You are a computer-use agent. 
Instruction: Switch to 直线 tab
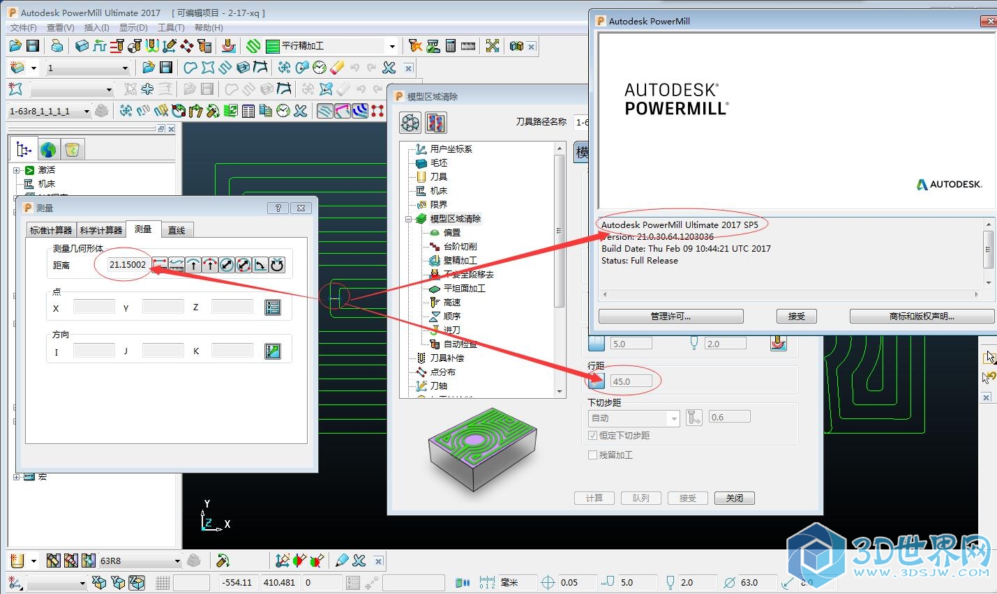click(177, 230)
